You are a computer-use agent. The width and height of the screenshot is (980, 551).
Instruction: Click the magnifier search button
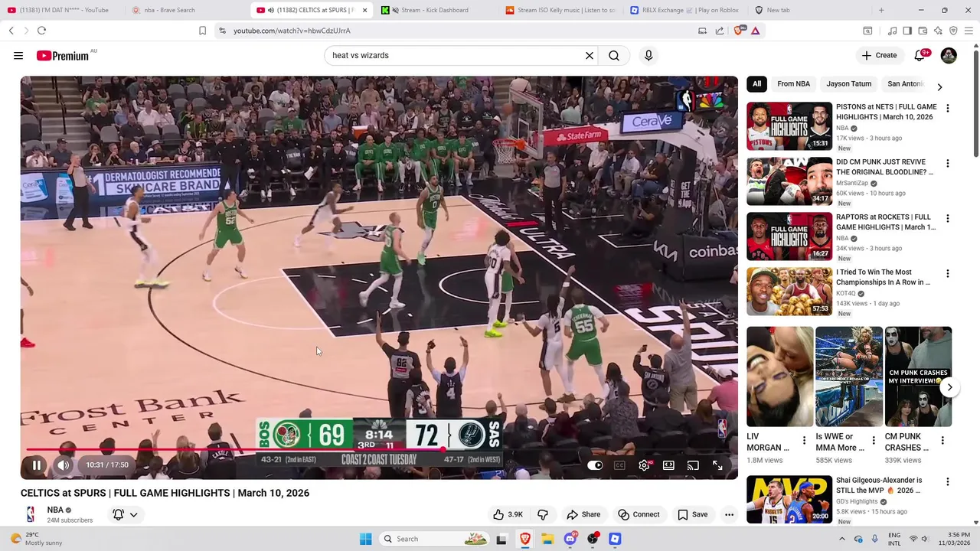[614, 55]
